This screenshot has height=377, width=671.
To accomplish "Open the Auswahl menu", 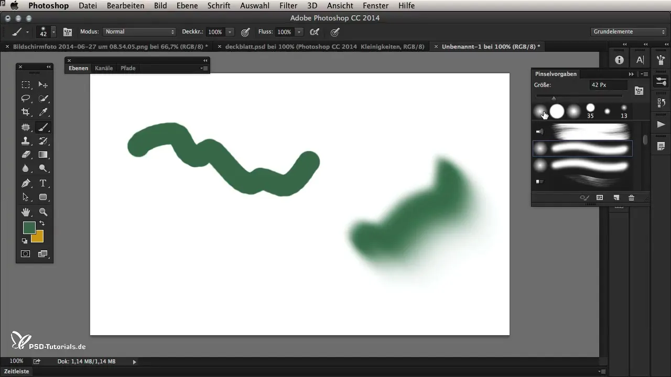I will tap(255, 6).
